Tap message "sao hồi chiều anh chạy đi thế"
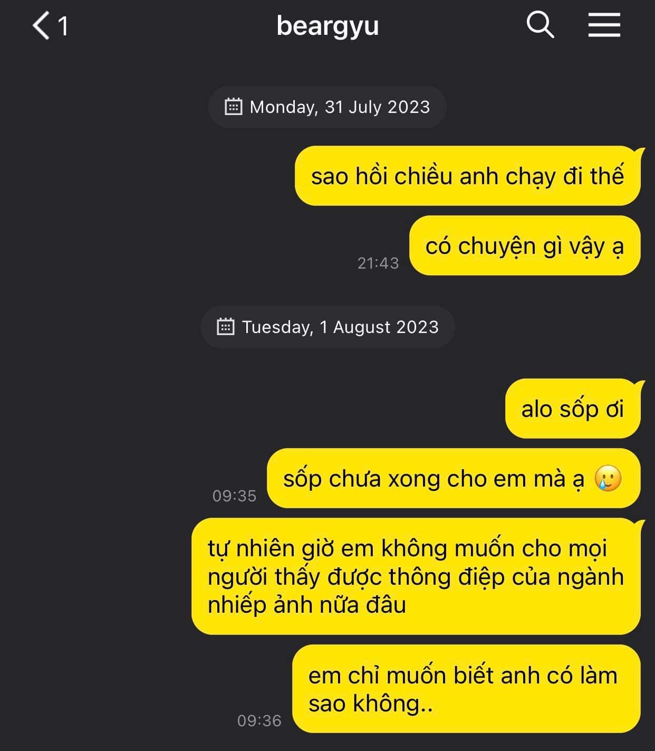655x751 pixels. click(x=468, y=176)
